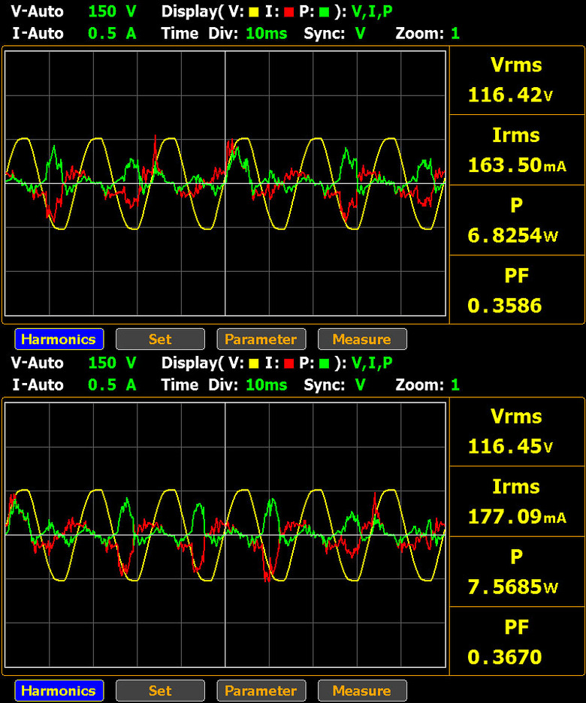The width and height of the screenshot is (586, 703).
Task: Open Parameter in the upper screen
Action: (261, 339)
